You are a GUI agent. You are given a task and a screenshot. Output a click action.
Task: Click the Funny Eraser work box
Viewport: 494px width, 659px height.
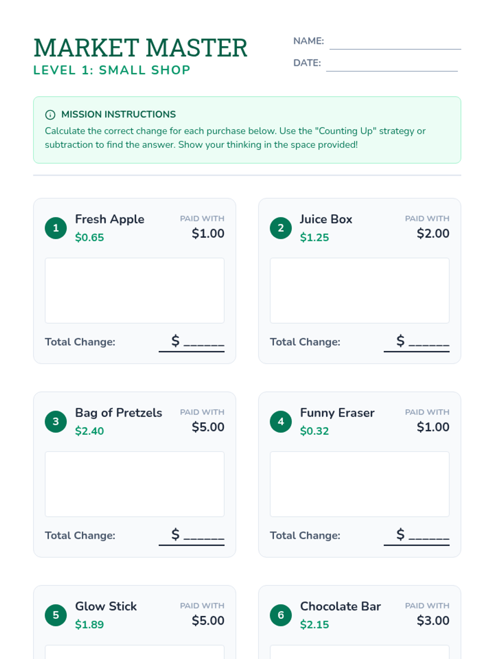(x=359, y=484)
